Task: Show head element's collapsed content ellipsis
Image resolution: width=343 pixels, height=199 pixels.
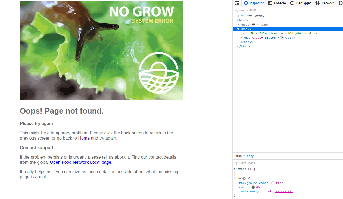Action: click(x=254, y=25)
